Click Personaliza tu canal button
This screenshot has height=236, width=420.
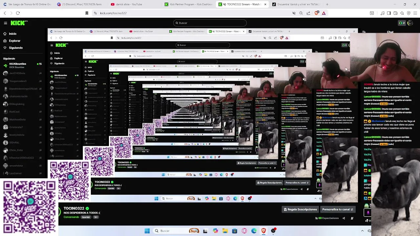[338, 209]
